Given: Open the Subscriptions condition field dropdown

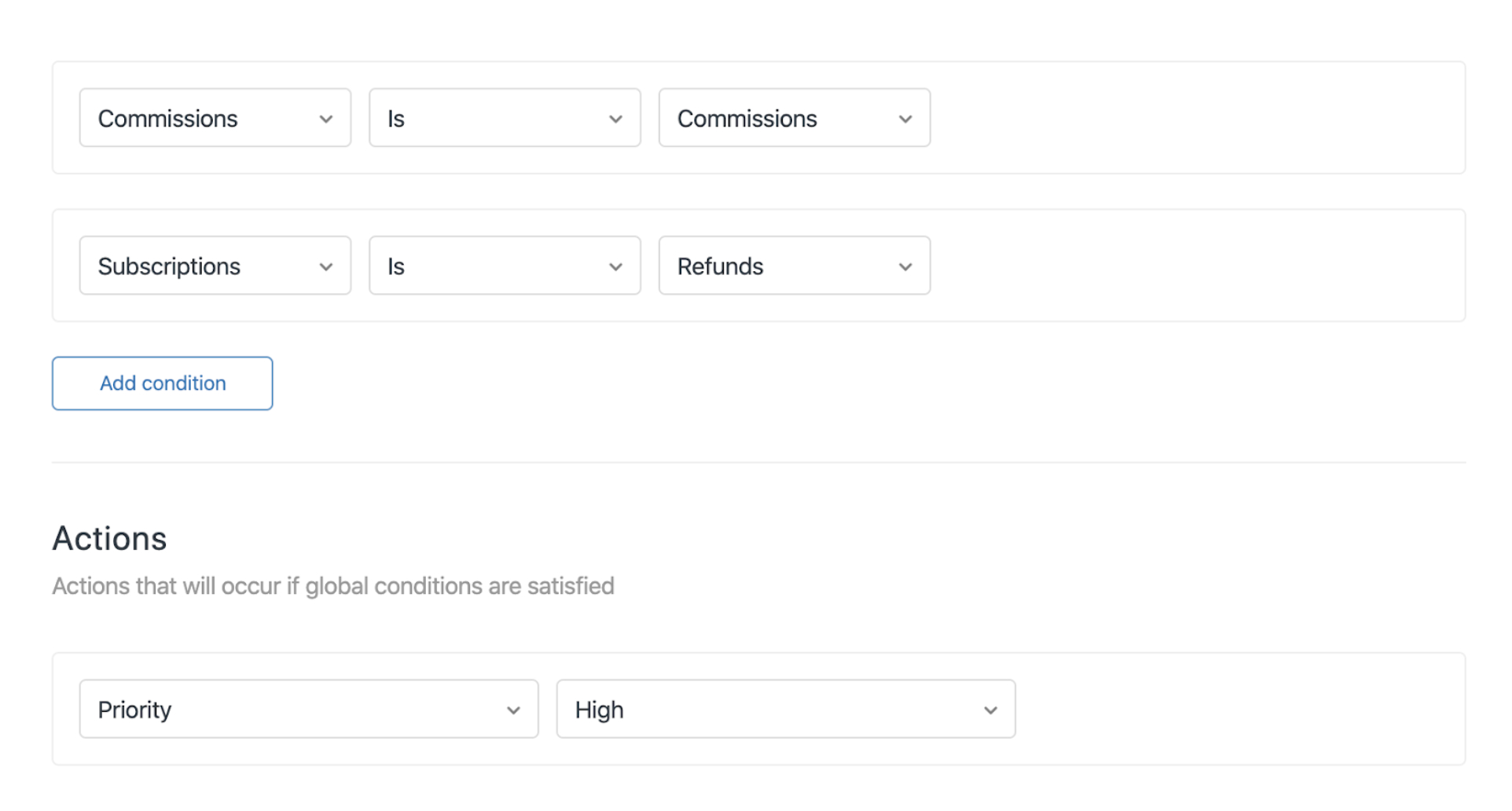Looking at the screenshot, I should pos(204,266).
